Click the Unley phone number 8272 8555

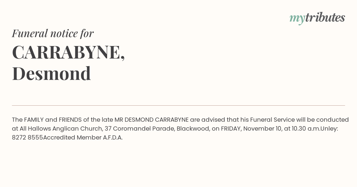(27, 137)
